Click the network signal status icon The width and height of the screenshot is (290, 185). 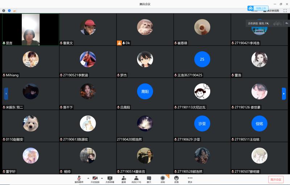(x=14, y=10)
